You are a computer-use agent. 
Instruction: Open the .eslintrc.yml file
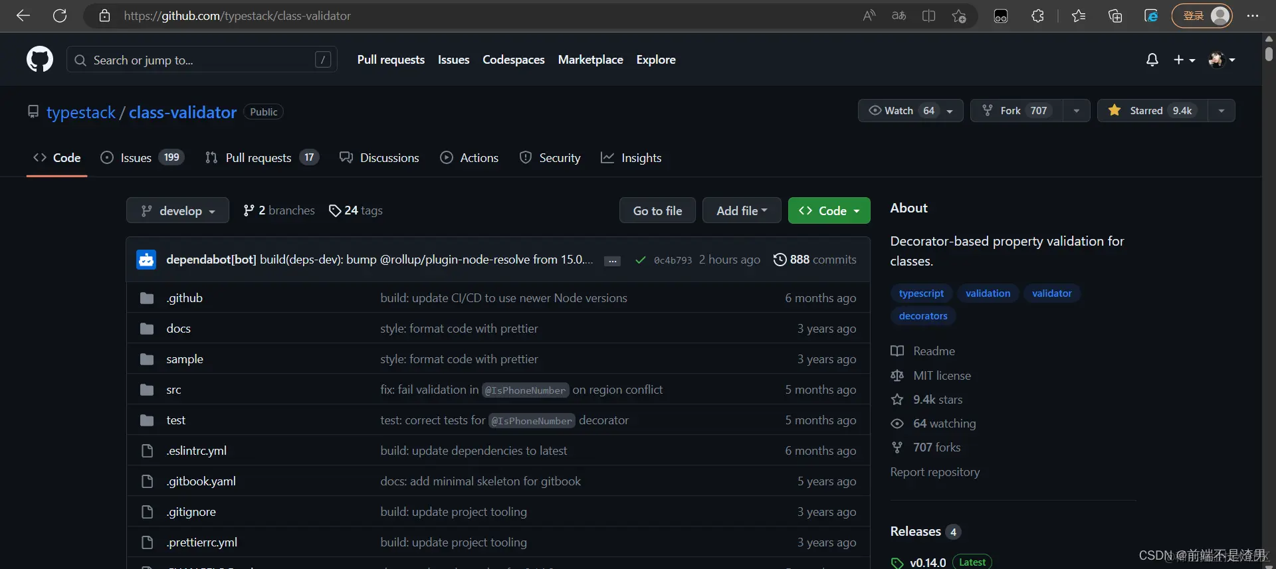click(196, 451)
